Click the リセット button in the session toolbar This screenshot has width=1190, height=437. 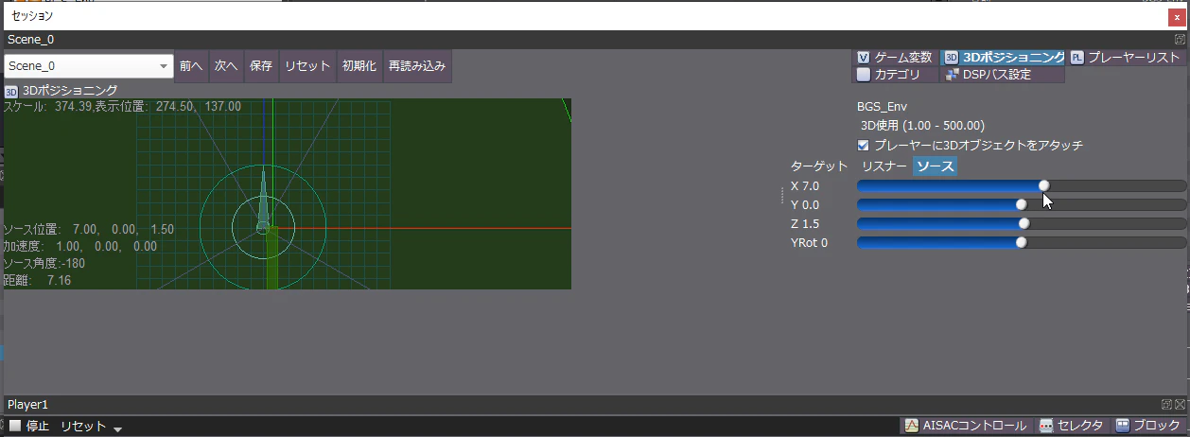point(307,66)
